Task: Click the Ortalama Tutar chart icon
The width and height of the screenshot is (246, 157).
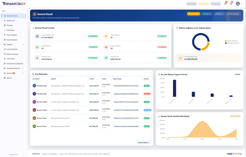Action: pos(37,58)
